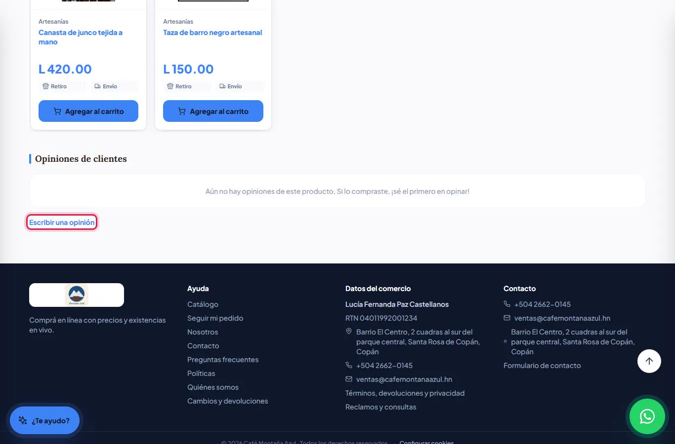Open Cambios y devoluciones link
This screenshot has width=675, height=444.
click(x=227, y=401)
